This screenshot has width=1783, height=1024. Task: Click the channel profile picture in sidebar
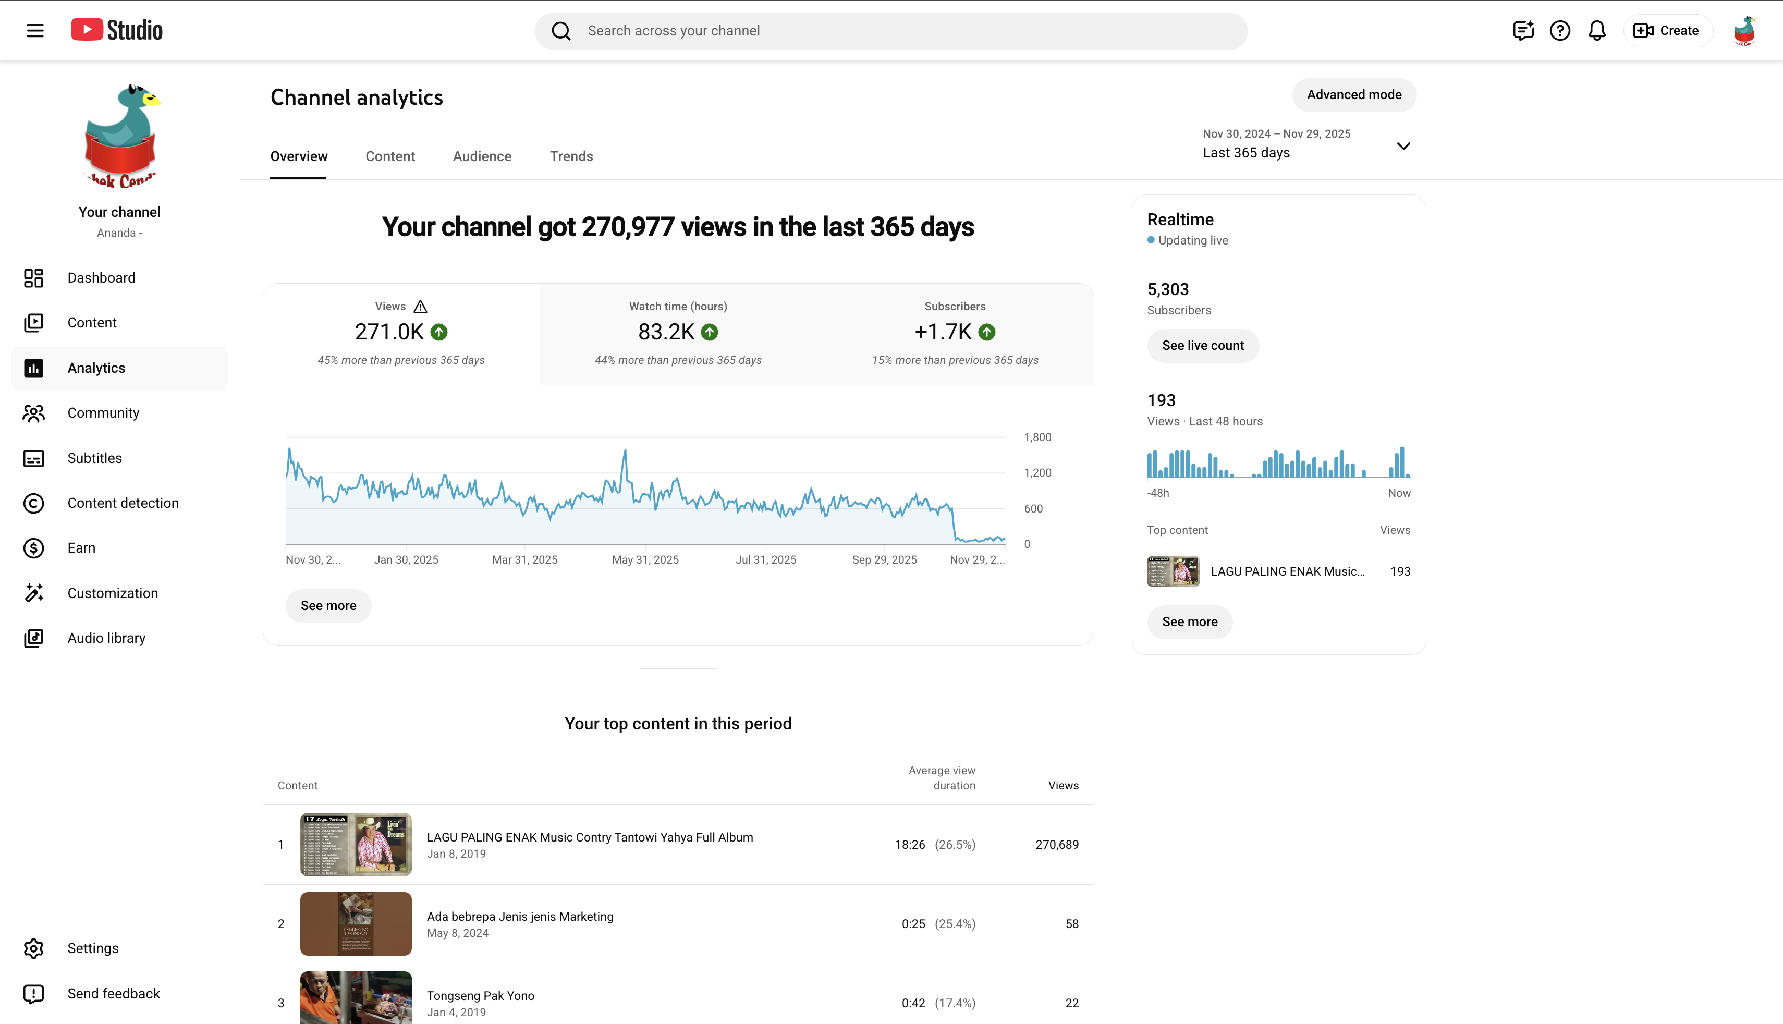120,136
